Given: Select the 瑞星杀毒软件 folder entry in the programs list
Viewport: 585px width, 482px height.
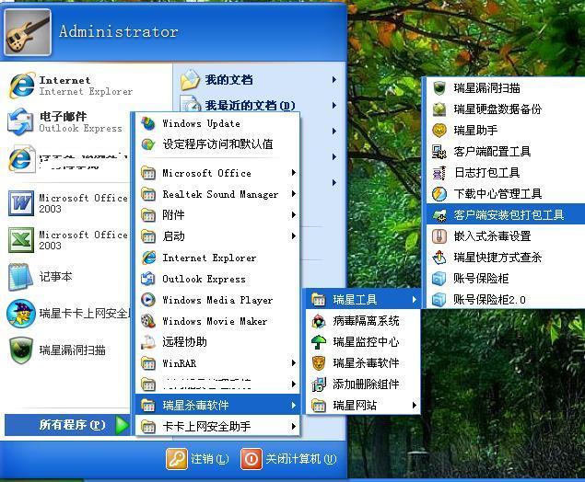Looking at the screenshot, I should (x=217, y=405).
